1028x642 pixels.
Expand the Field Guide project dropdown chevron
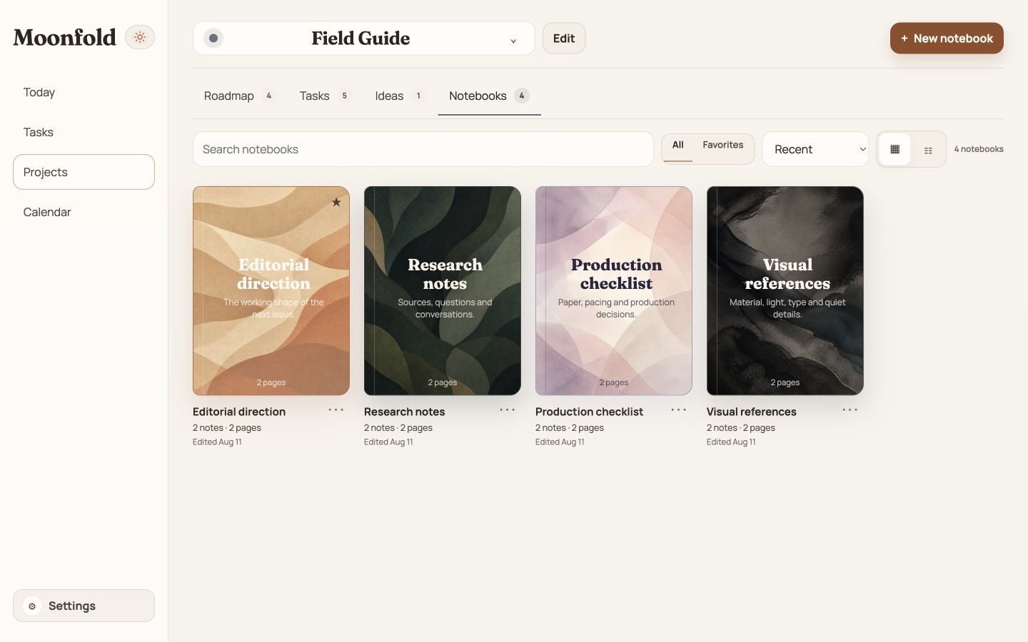[513, 41]
